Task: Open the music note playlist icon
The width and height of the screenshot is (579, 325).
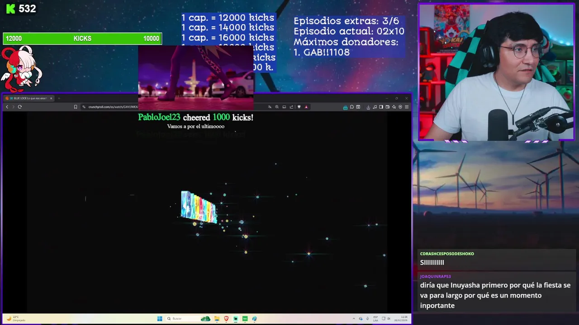Action: (375, 107)
